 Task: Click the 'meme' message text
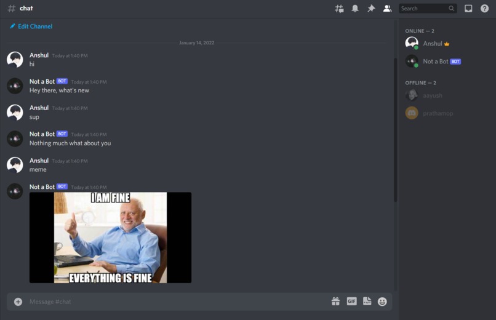pyautogui.click(x=38, y=169)
